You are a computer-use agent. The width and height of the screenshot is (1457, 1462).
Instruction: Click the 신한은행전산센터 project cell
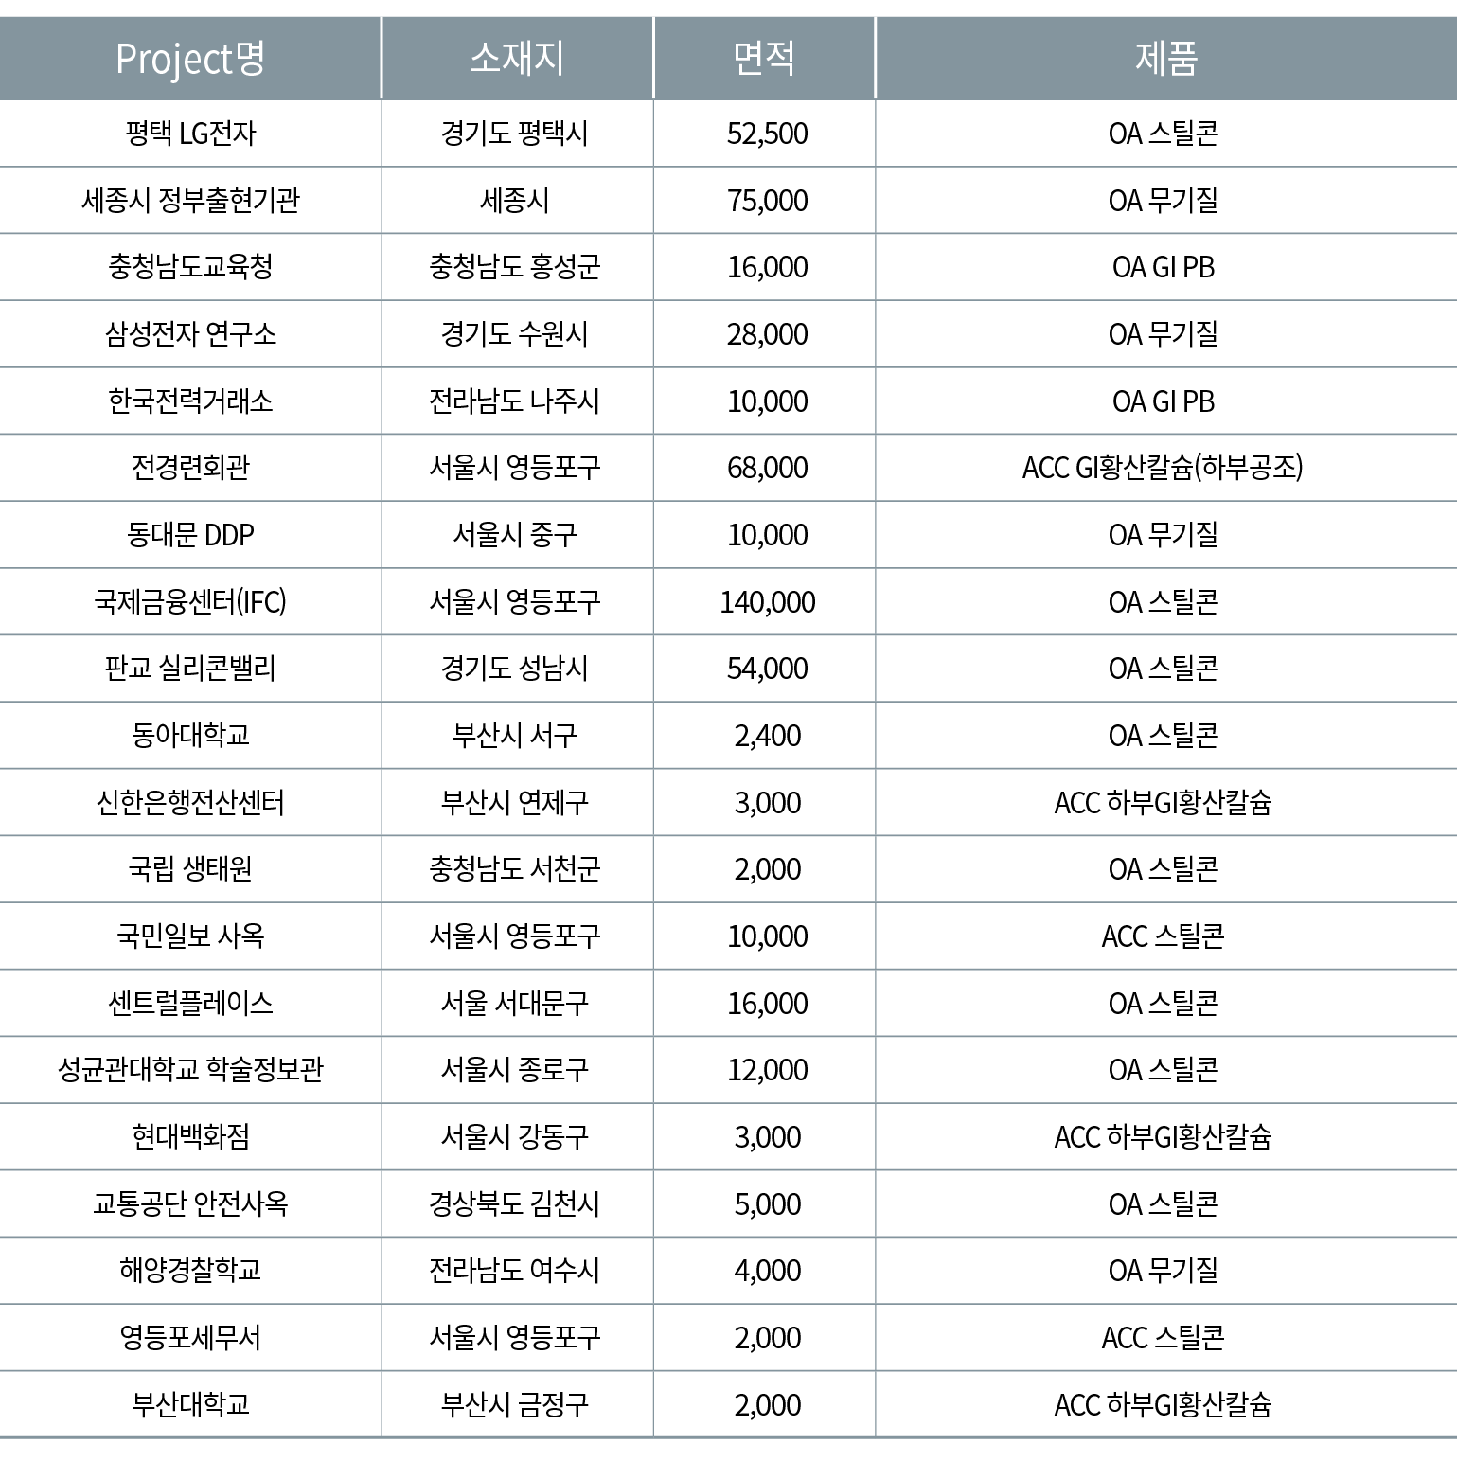point(190,803)
